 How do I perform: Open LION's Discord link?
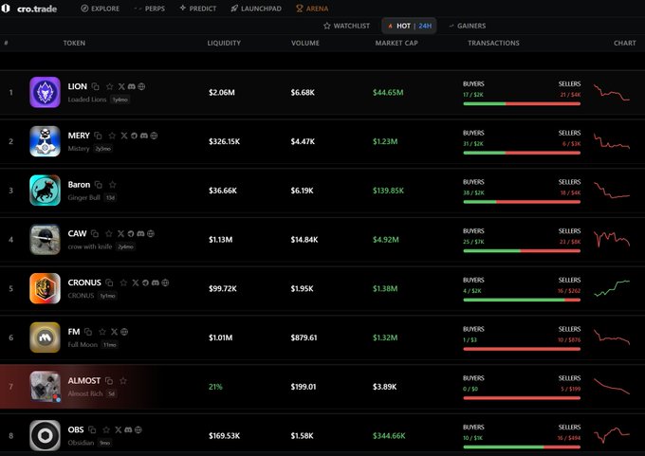click(x=132, y=86)
